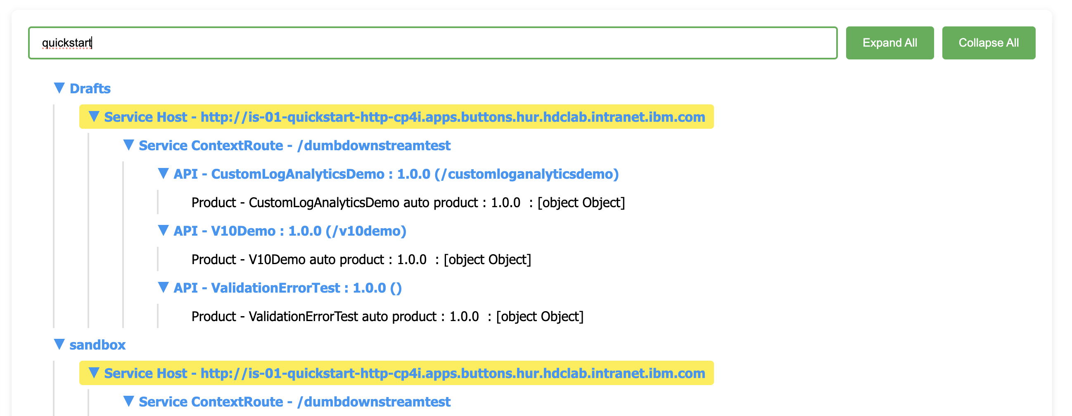Collapse the highlighted Service Host under Drafts
This screenshot has height=416, width=1072.
pos(93,117)
